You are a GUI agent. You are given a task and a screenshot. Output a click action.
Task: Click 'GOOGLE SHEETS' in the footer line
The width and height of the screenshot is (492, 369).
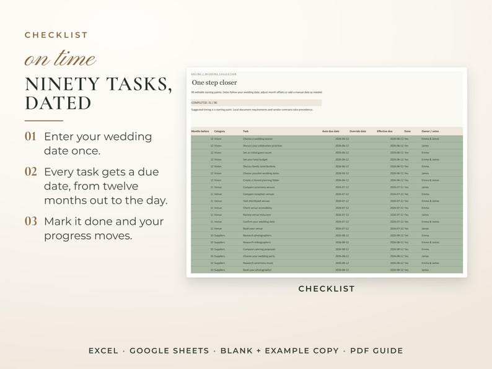point(169,350)
